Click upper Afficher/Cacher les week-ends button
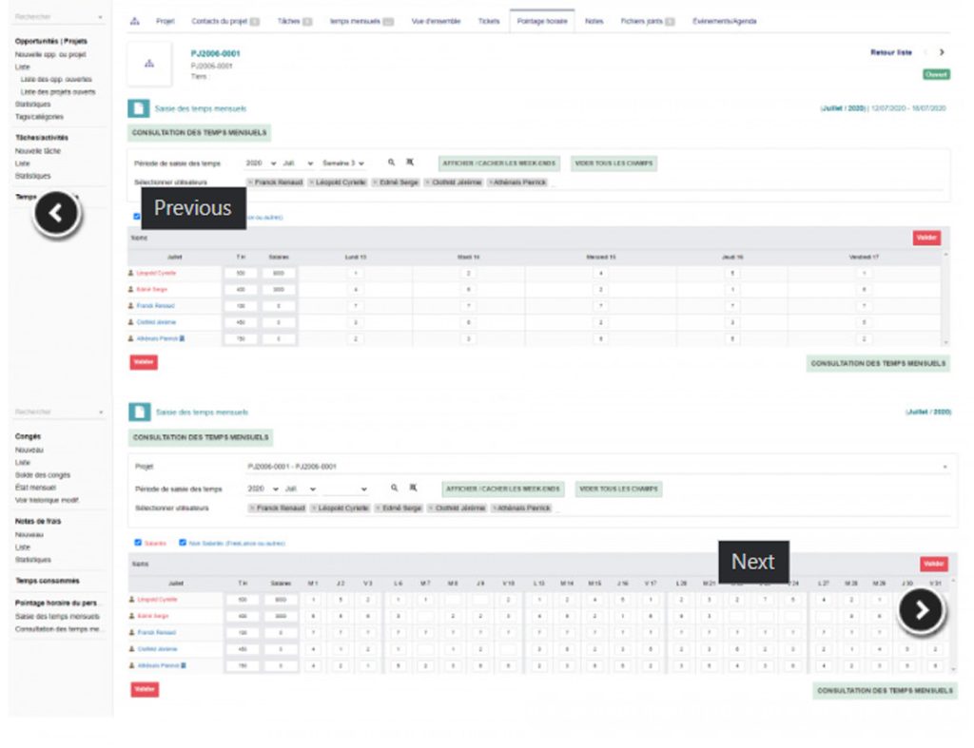Image resolution: width=974 pixels, height=748 pixels. 499,163
